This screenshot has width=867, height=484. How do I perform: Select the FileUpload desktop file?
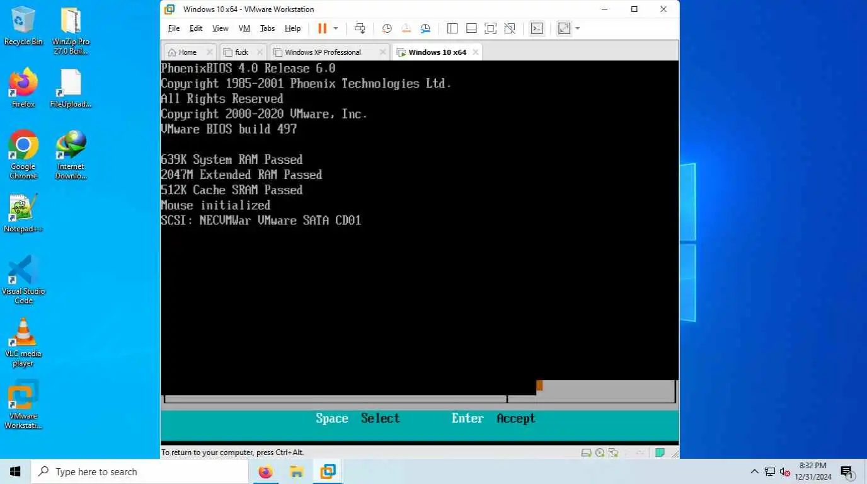71,88
